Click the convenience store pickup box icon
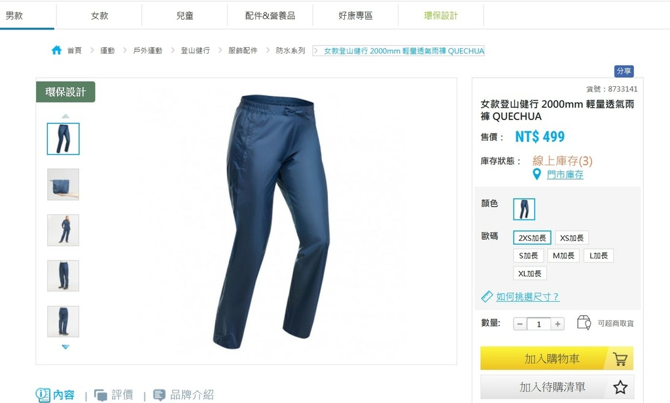 click(584, 323)
